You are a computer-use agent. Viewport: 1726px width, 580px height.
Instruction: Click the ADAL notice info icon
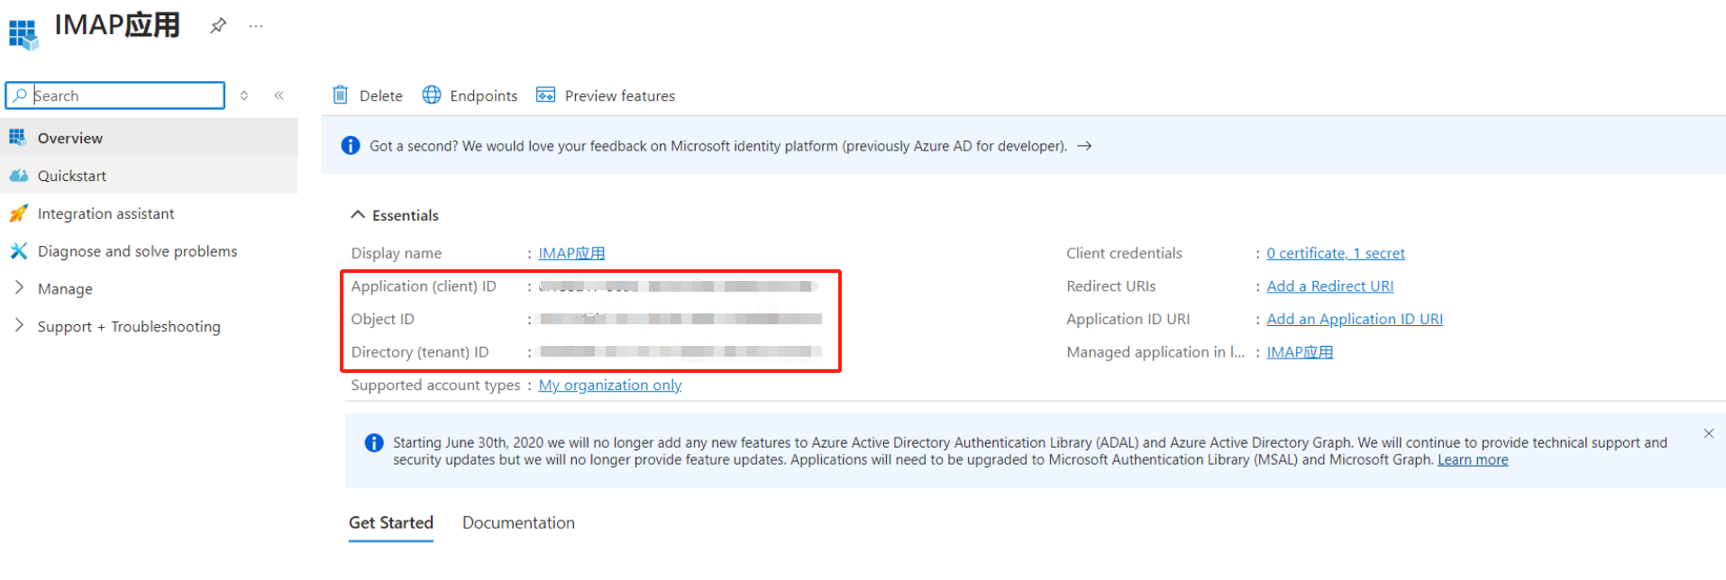click(x=374, y=442)
